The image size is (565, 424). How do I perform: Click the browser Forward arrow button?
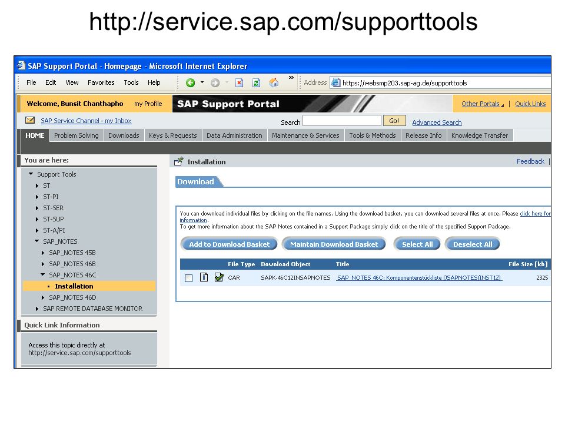point(215,83)
